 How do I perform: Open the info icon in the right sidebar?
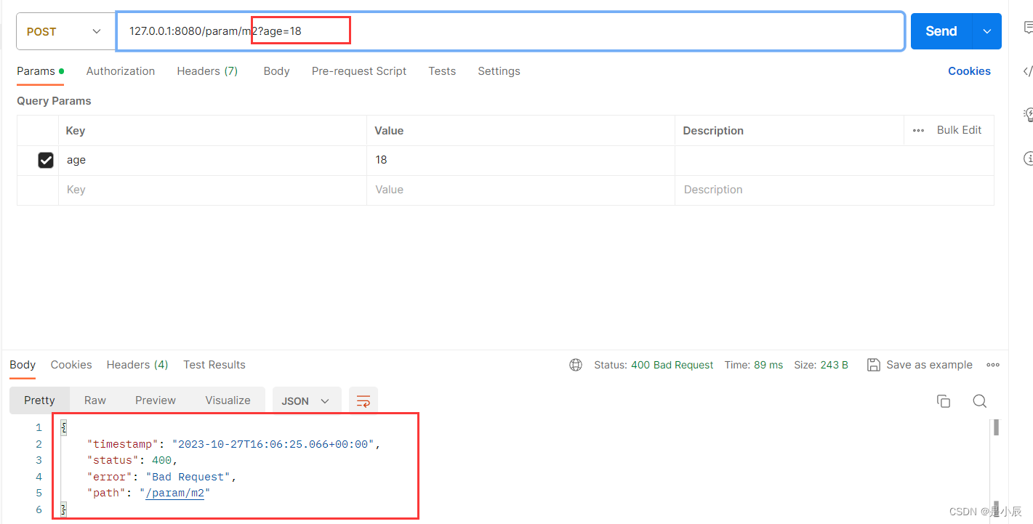(x=1028, y=158)
